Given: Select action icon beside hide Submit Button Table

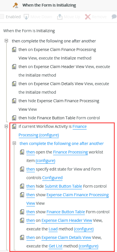Looking at the screenshot, I should click(x=22, y=186).
